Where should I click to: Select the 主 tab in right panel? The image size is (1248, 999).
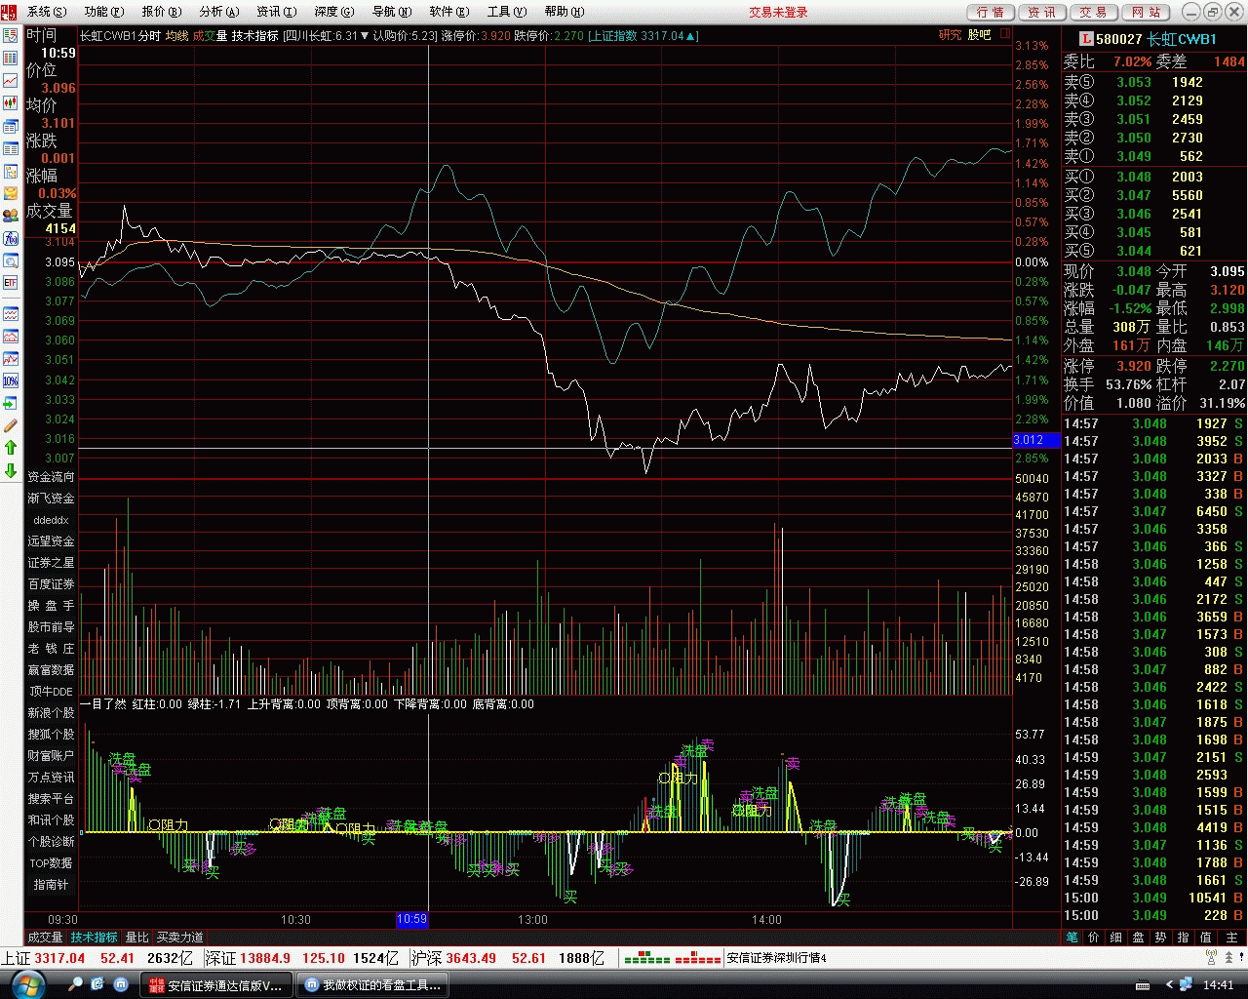point(1231,938)
